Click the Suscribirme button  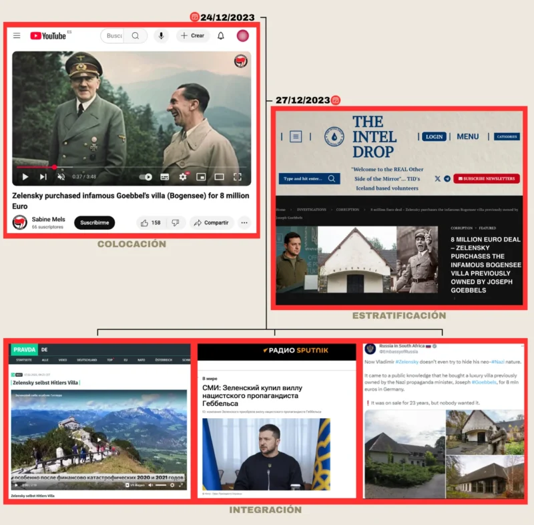tap(94, 222)
